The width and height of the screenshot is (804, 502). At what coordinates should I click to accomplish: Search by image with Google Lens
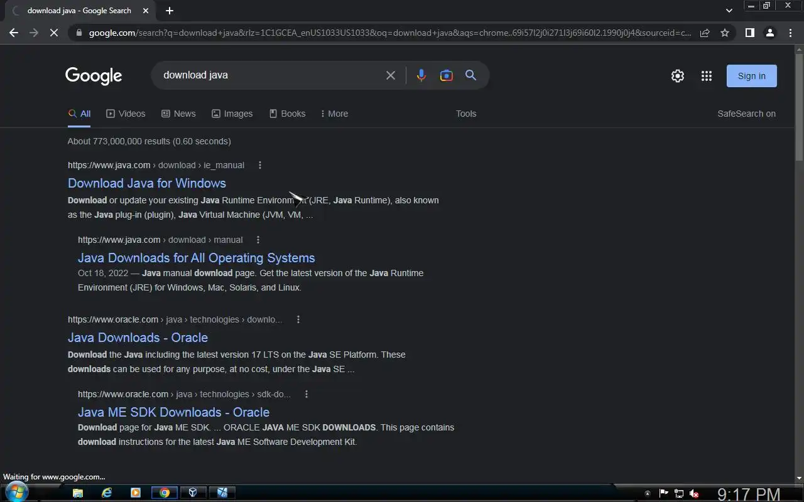pyautogui.click(x=447, y=75)
